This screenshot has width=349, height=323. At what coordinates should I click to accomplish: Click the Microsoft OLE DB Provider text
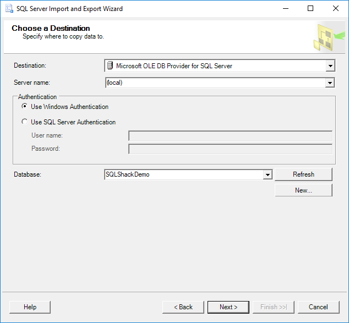coord(174,66)
